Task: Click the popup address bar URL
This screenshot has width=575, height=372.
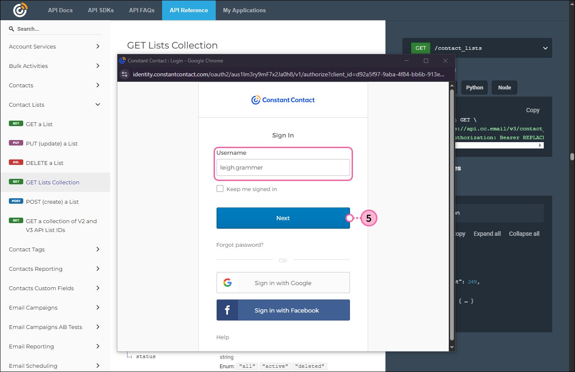Action: click(x=288, y=74)
